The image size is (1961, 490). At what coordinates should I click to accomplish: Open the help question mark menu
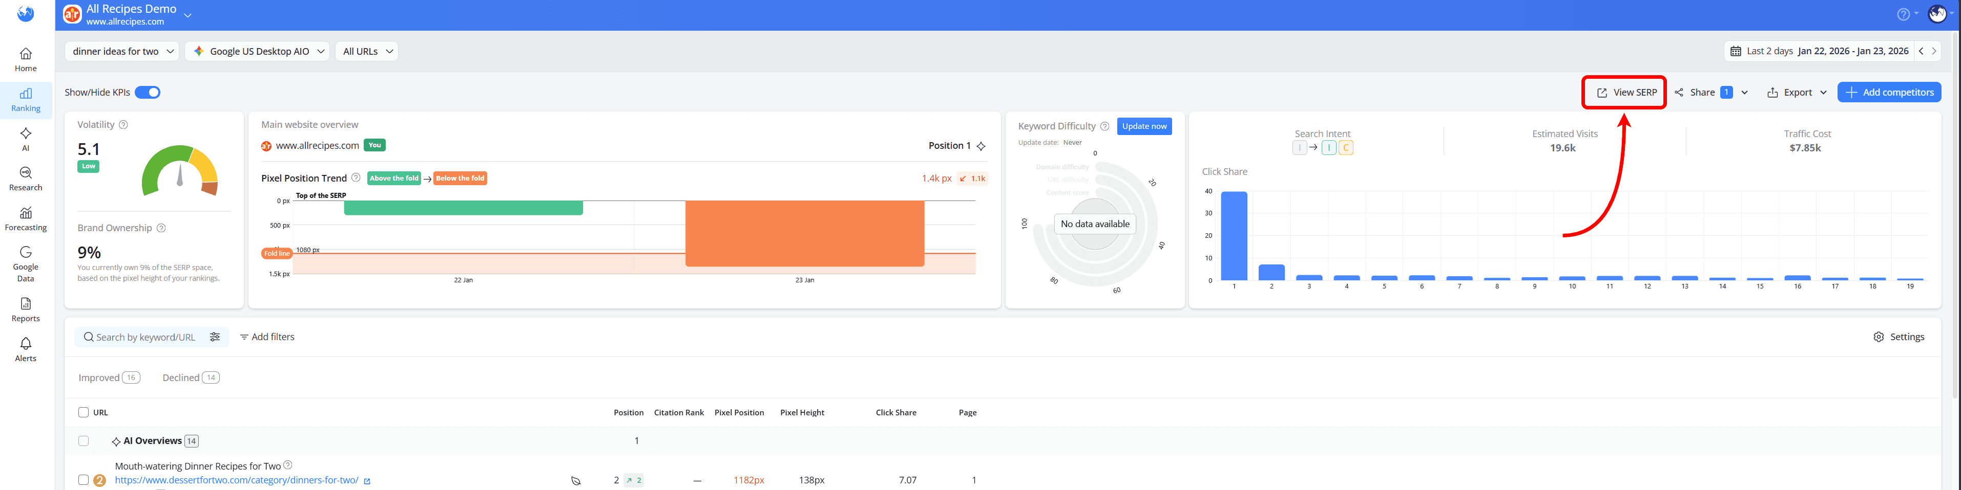pos(1903,14)
